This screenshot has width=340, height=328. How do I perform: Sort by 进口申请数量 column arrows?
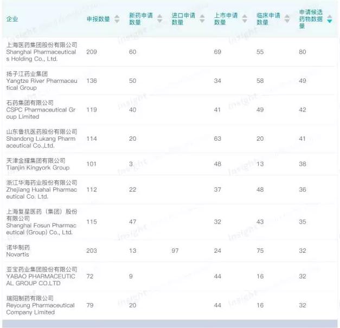[x=202, y=18]
